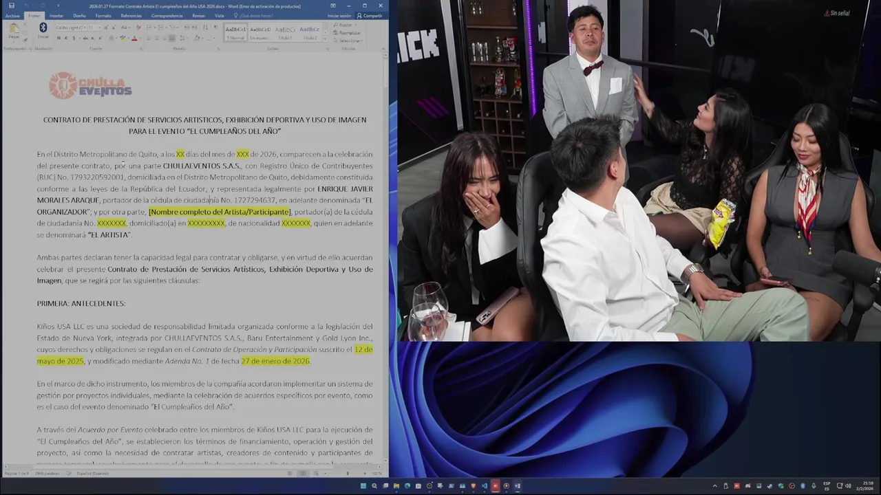Toggle superscript formatting
This screenshot has height=495, width=881.
(100, 38)
